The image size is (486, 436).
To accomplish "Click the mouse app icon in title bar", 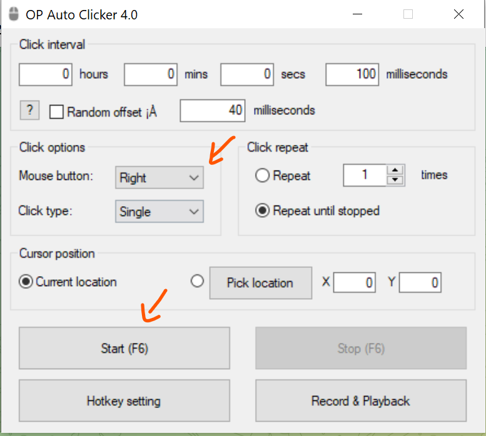I will [x=14, y=14].
